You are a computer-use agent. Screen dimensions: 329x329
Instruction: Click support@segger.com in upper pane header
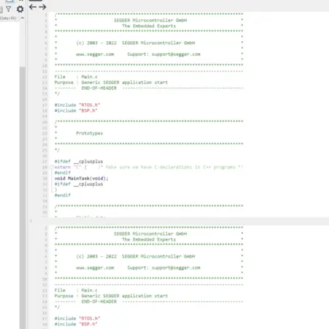(176, 54)
